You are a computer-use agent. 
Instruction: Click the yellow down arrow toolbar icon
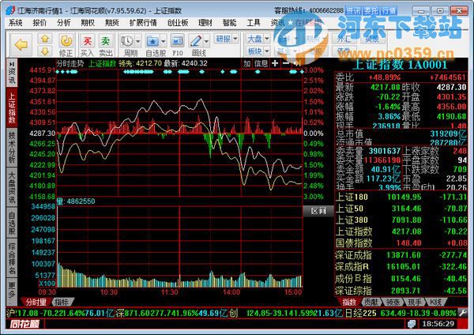click(x=45, y=51)
